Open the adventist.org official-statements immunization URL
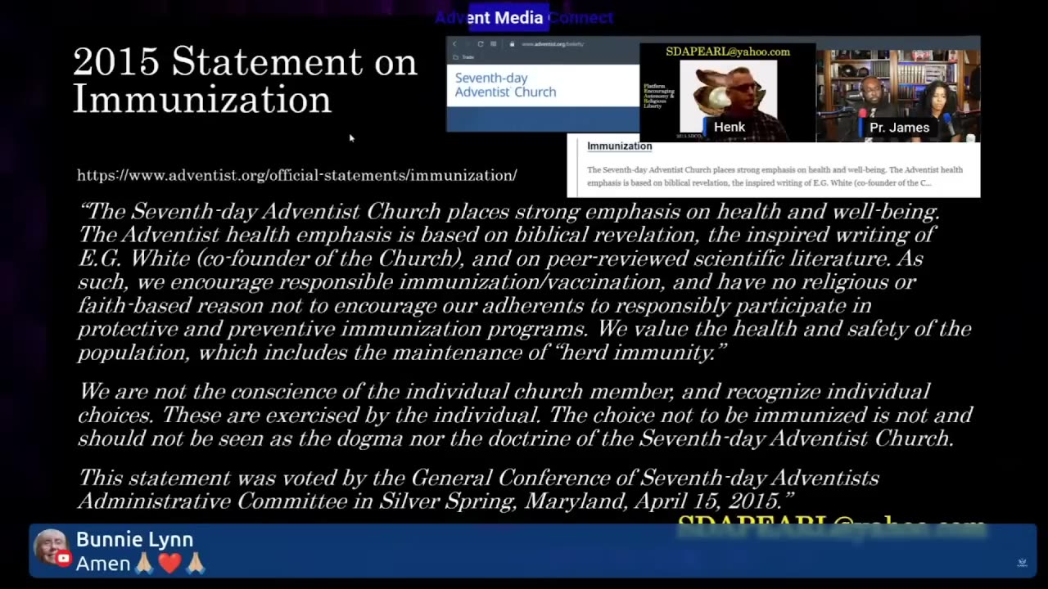 click(x=296, y=175)
